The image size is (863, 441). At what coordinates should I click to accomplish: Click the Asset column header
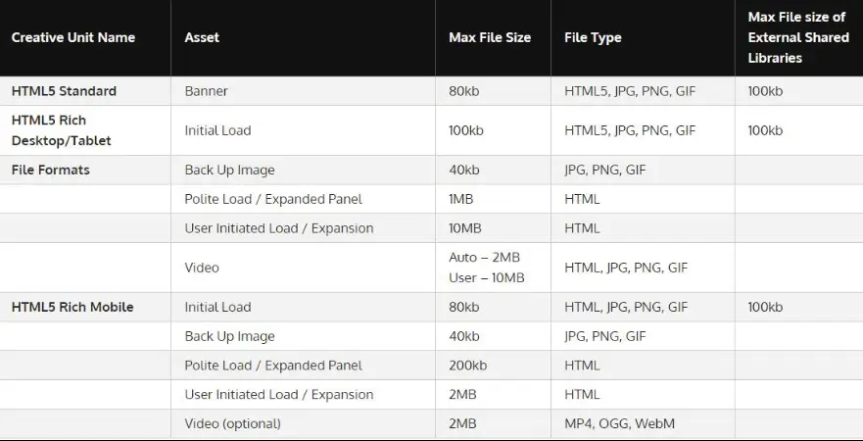[x=202, y=38]
